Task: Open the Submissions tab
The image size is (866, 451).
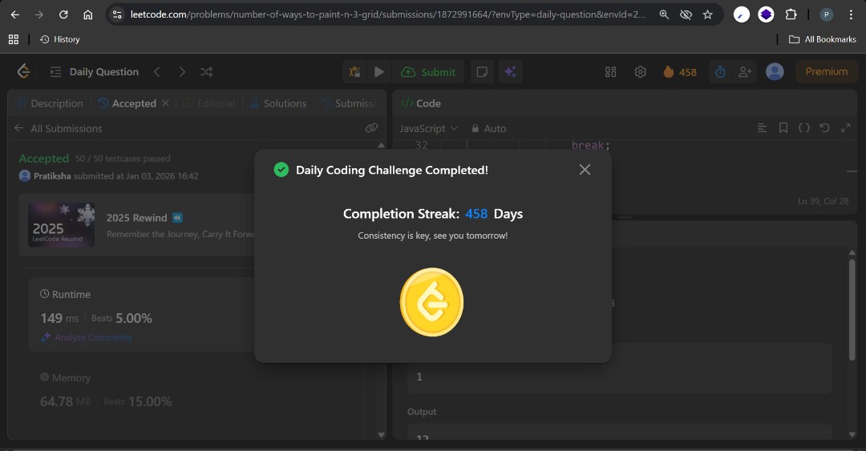Action: tap(349, 103)
